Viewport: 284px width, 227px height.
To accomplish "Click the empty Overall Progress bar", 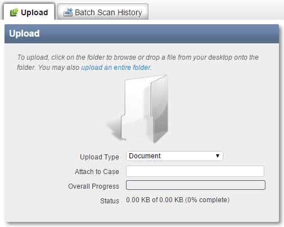I will pos(196,185).
